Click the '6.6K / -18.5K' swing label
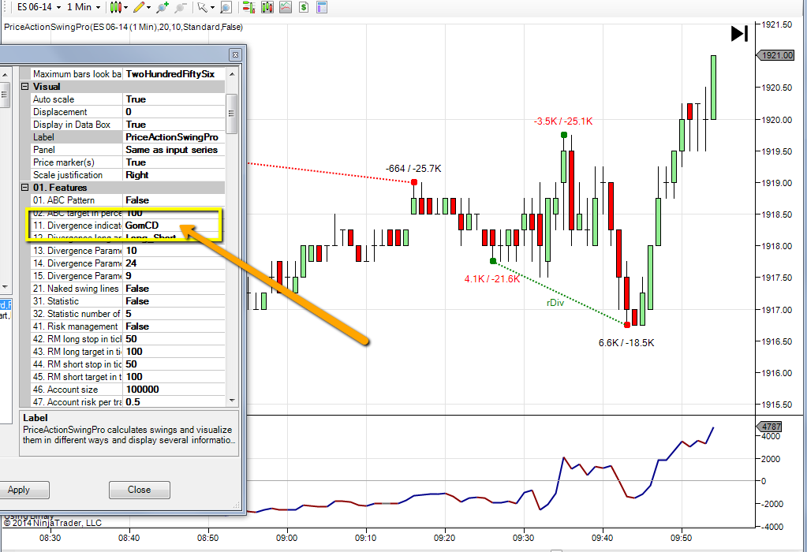The height and width of the screenshot is (552, 807). point(626,342)
